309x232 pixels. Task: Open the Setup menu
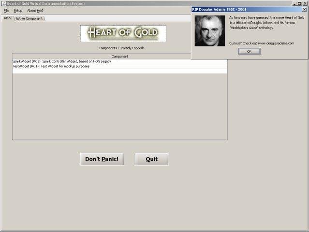click(18, 11)
